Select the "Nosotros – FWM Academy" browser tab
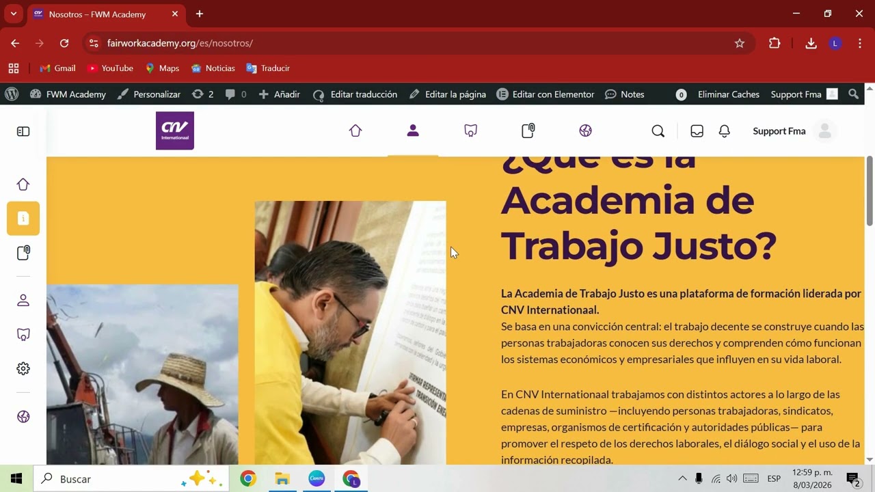 106,14
